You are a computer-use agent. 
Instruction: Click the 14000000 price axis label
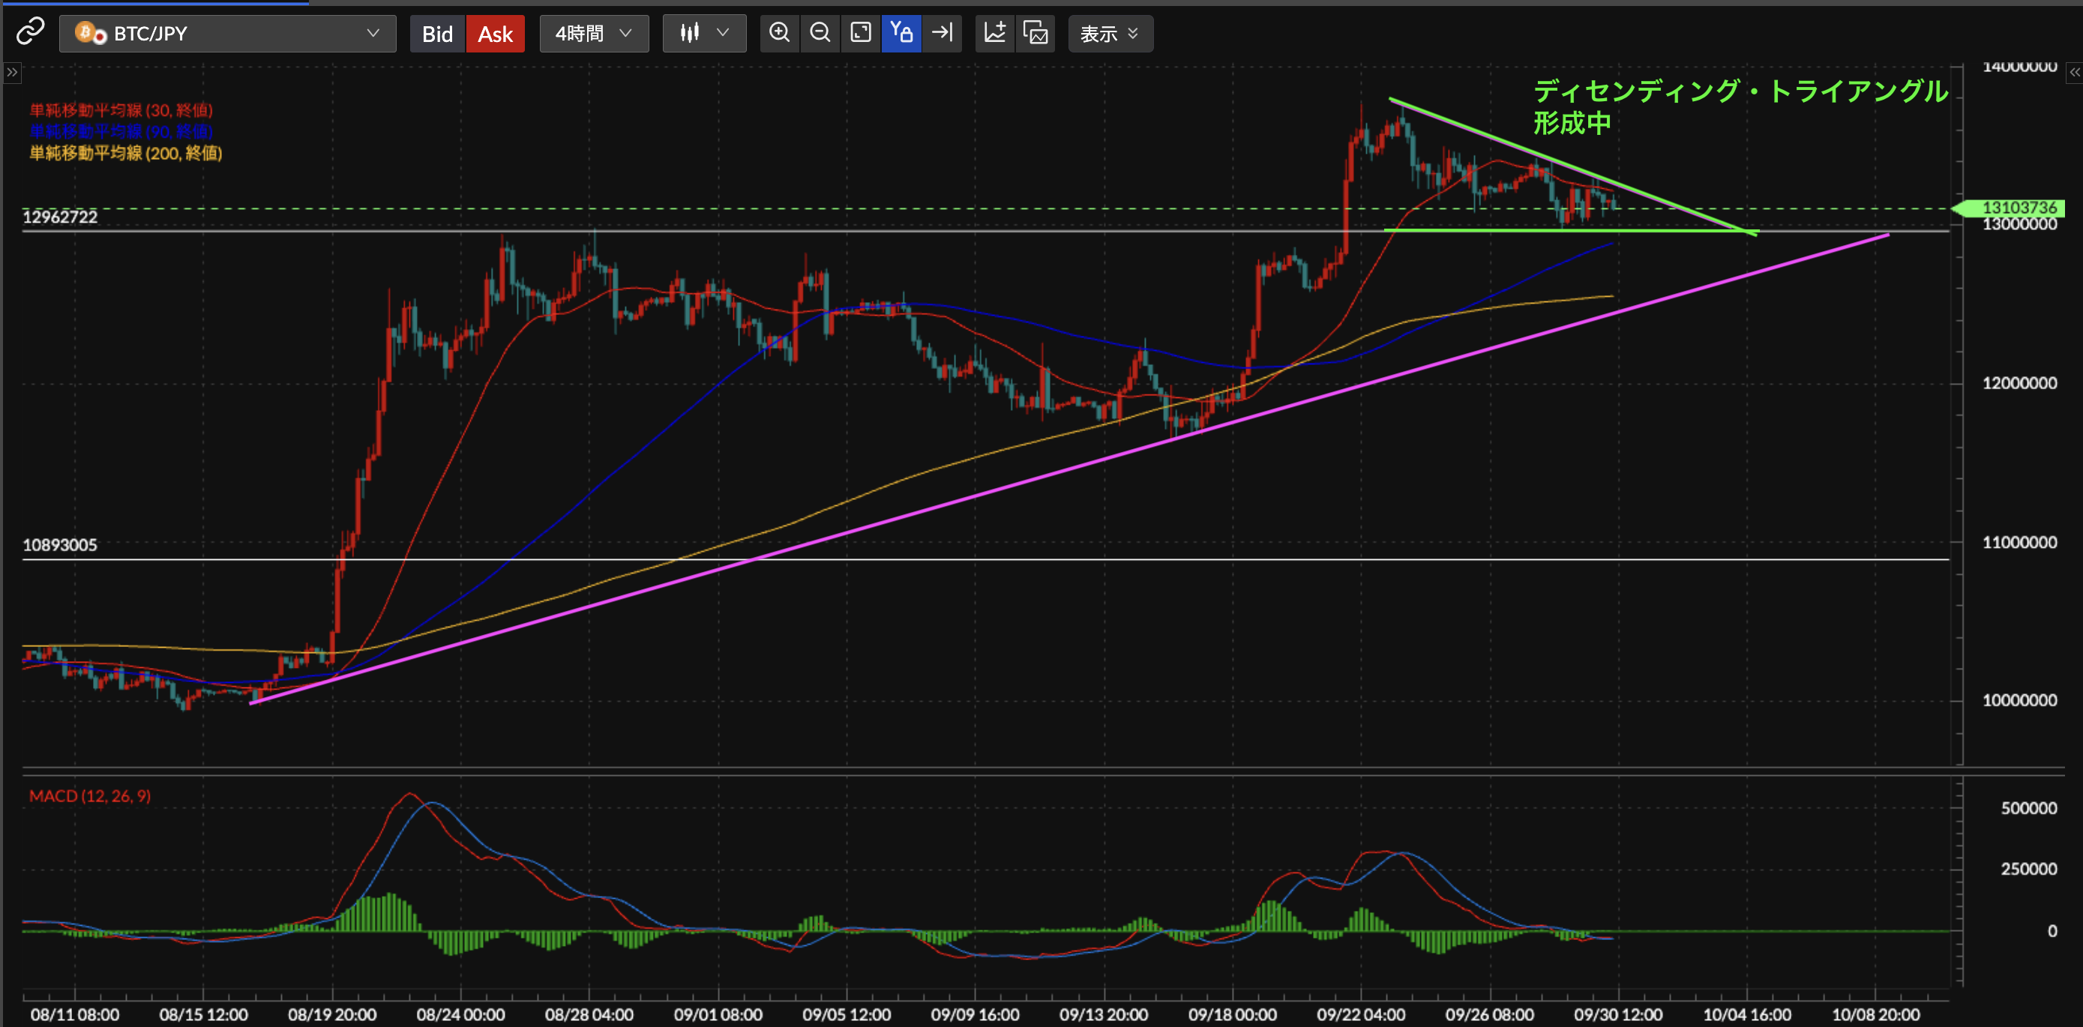click(x=2019, y=67)
